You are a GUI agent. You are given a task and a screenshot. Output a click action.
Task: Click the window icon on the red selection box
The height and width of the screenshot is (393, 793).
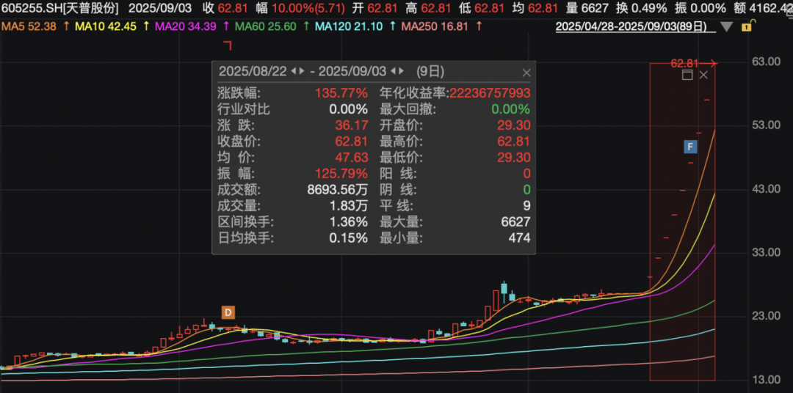tap(687, 76)
